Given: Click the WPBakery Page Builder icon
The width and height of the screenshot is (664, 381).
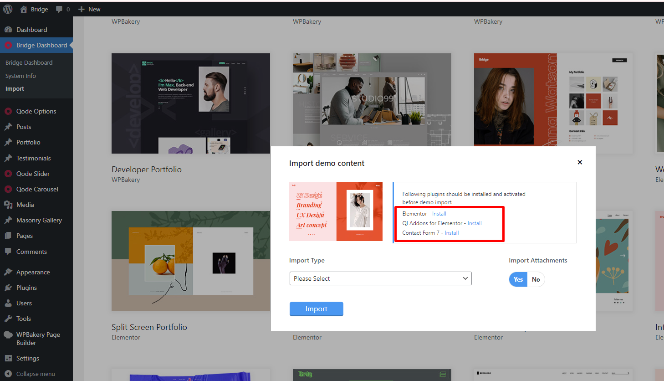Looking at the screenshot, I should point(8,335).
